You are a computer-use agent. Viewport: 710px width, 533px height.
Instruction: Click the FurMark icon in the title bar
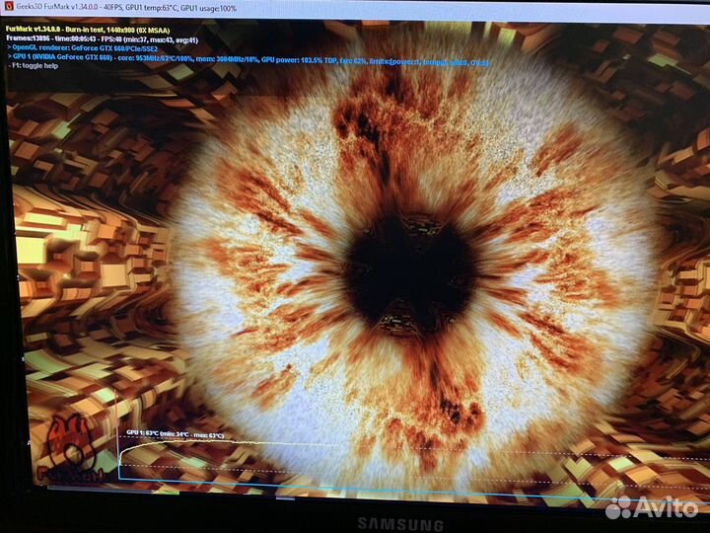point(8,7)
